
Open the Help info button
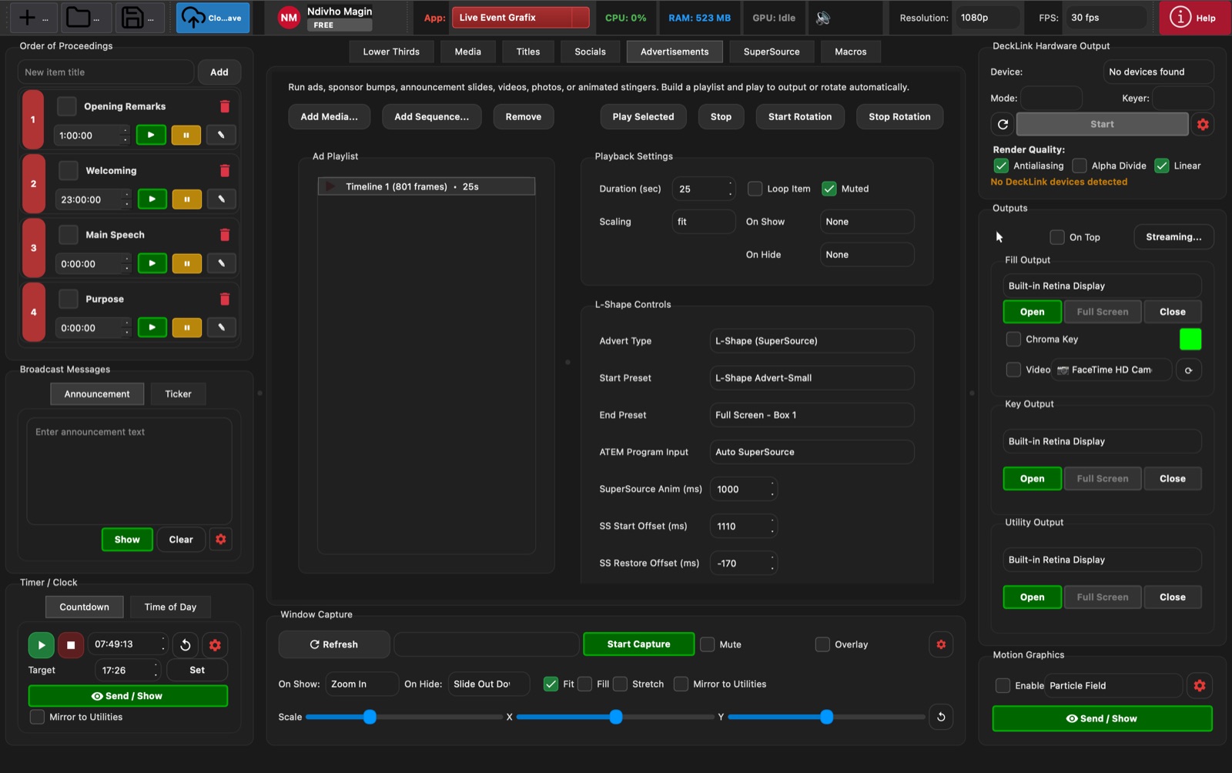point(1193,18)
